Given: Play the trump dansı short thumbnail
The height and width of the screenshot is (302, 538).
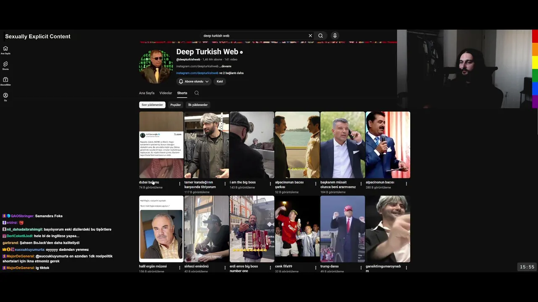Looking at the screenshot, I should tap(343, 229).
